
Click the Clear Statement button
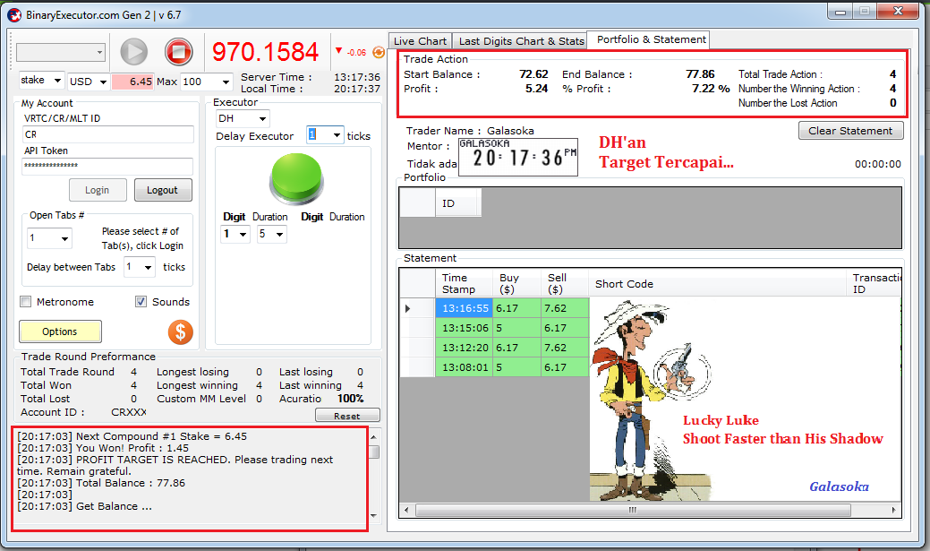coord(850,131)
